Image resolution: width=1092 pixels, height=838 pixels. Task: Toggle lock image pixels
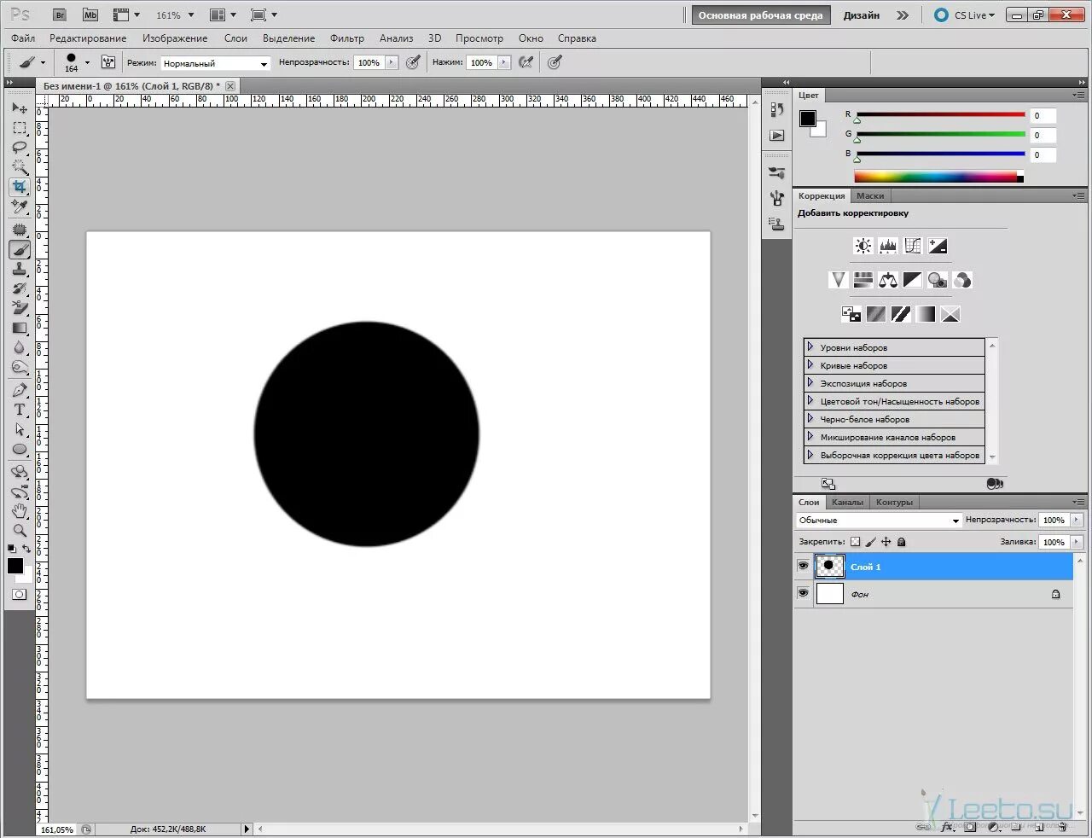pyautogui.click(x=871, y=542)
